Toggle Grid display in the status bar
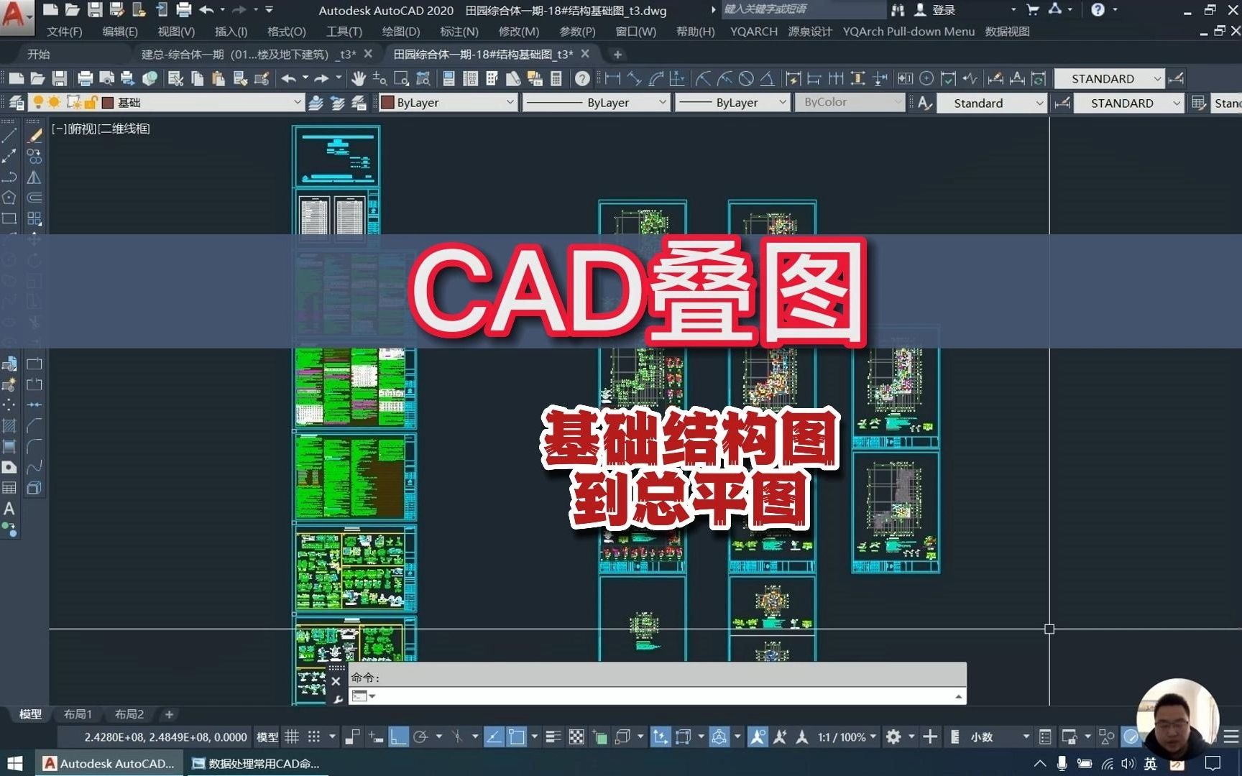 pyautogui.click(x=292, y=737)
